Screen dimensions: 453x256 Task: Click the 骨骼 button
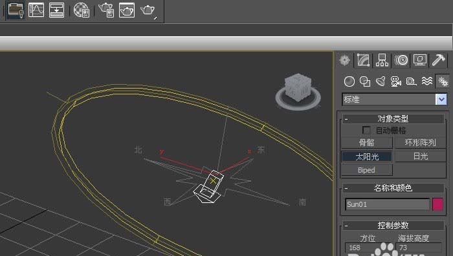367,143
